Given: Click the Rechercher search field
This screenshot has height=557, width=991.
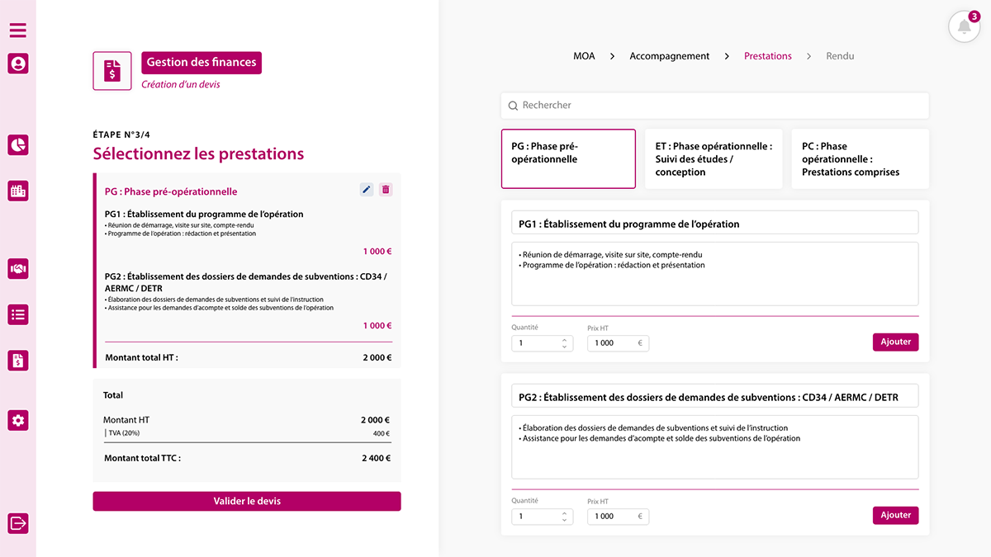Looking at the screenshot, I should click(714, 105).
